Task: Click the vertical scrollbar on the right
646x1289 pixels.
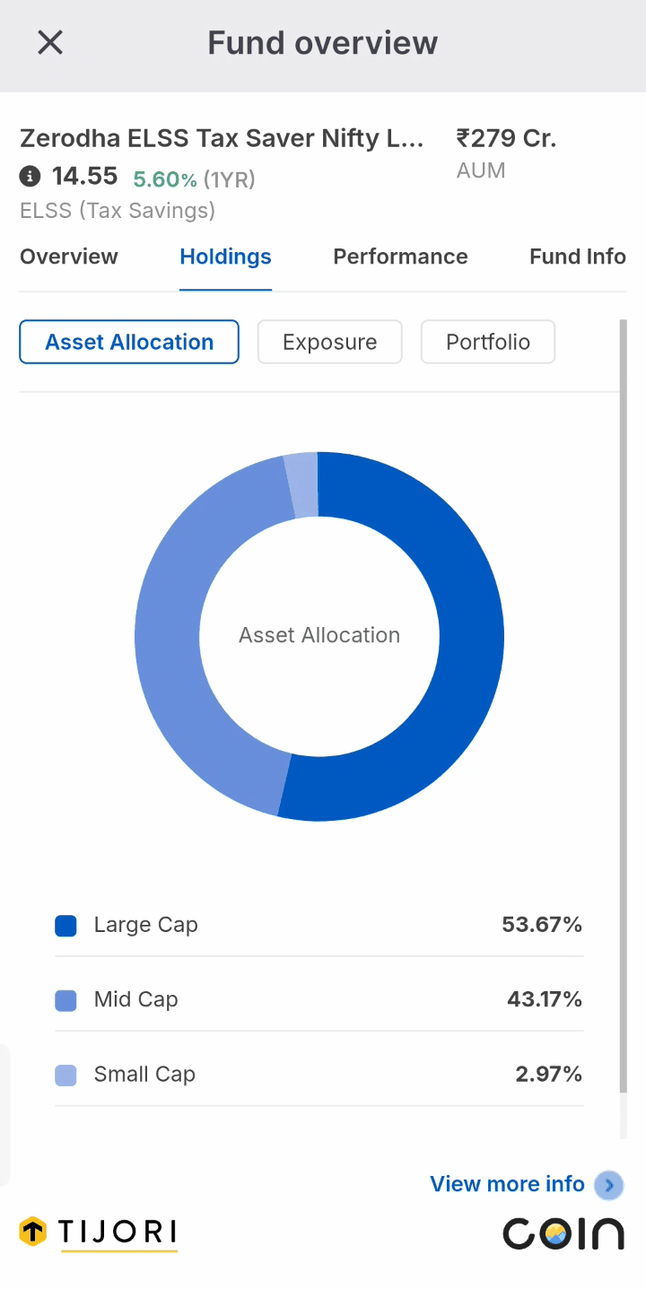Action: pyautogui.click(x=624, y=706)
